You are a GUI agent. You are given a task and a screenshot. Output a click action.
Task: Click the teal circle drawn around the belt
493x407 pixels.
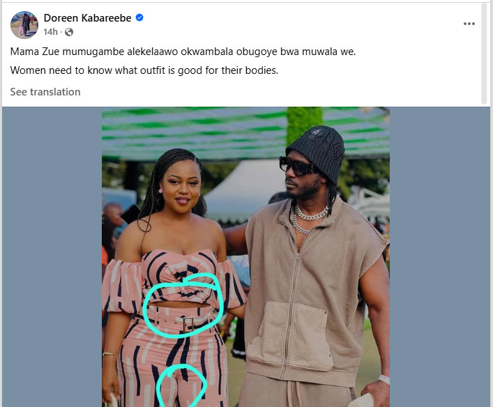pos(183,305)
